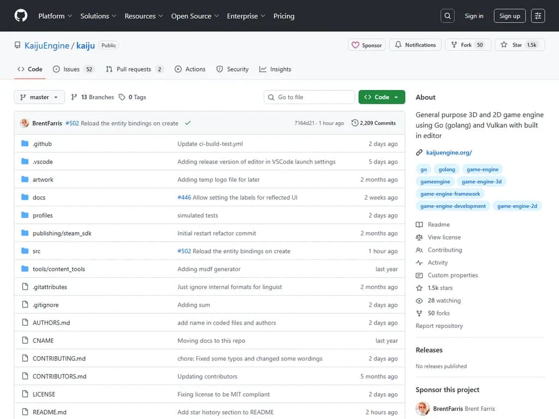Click the Go to file search field

click(310, 97)
